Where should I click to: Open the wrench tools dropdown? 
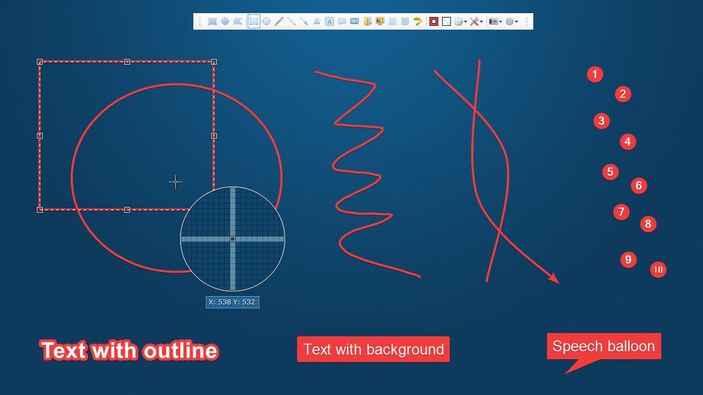point(476,21)
